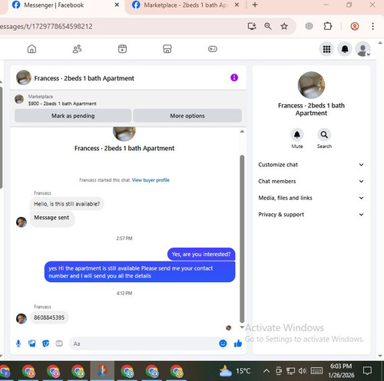This screenshot has height=381, width=384.
Task: Expand Chat members section
Action: click(x=311, y=181)
